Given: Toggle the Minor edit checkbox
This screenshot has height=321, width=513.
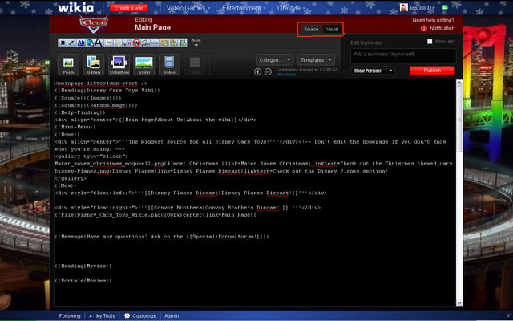Looking at the screenshot, I should click(430, 42).
